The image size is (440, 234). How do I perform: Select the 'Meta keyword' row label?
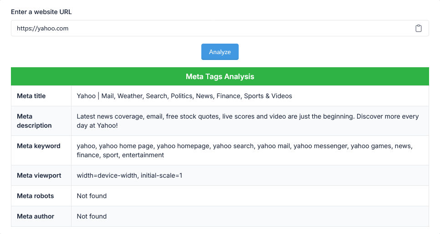pyautogui.click(x=38, y=146)
